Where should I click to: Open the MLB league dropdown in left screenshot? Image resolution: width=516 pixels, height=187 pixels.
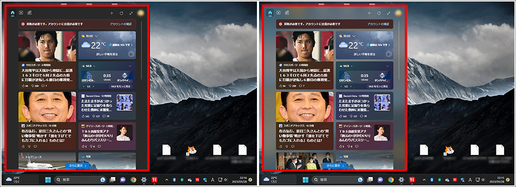pyautogui.click(x=95, y=66)
